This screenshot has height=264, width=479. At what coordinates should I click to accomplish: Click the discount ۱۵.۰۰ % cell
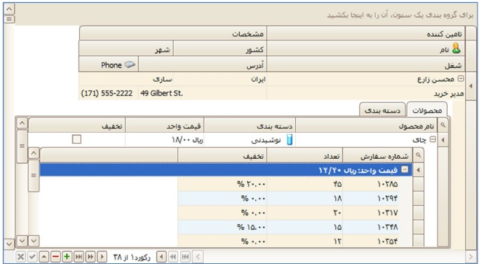[222, 227]
